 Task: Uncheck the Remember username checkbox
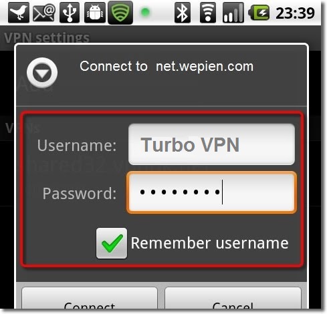tap(112, 243)
